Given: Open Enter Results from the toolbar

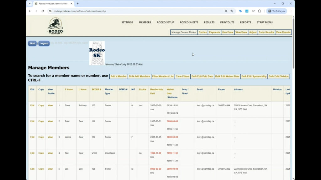Looking at the screenshot, I should pyautogui.click(x=266, y=32).
